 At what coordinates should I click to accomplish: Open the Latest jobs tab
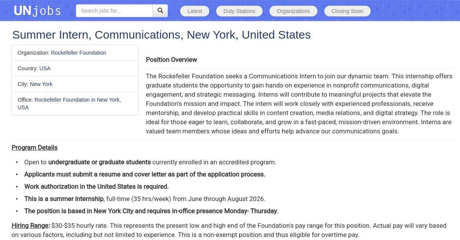tap(195, 11)
